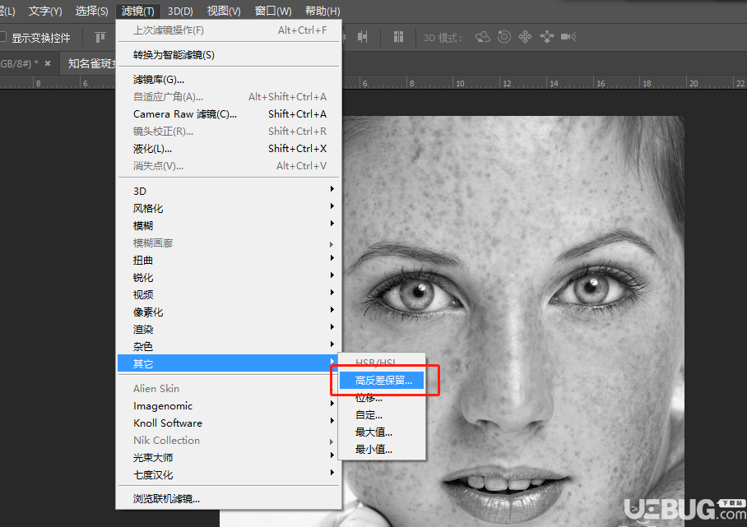The height and width of the screenshot is (527, 747).
Task: Close the document tab ending GB/8#
Action: pos(48,63)
